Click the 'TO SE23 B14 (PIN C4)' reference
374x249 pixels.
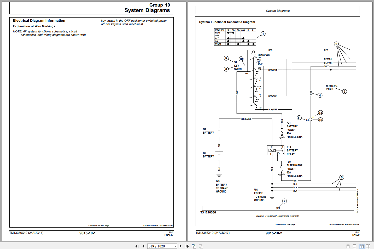pyautogui.click(x=331, y=87)
